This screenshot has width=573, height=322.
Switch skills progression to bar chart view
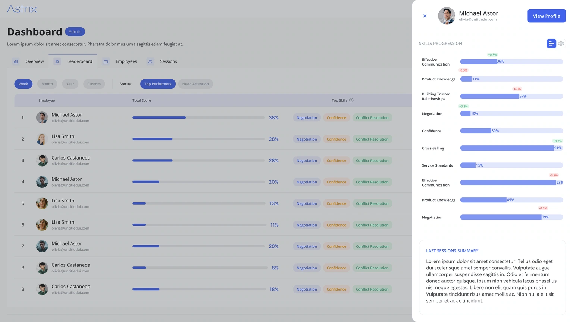coord(551,44)
